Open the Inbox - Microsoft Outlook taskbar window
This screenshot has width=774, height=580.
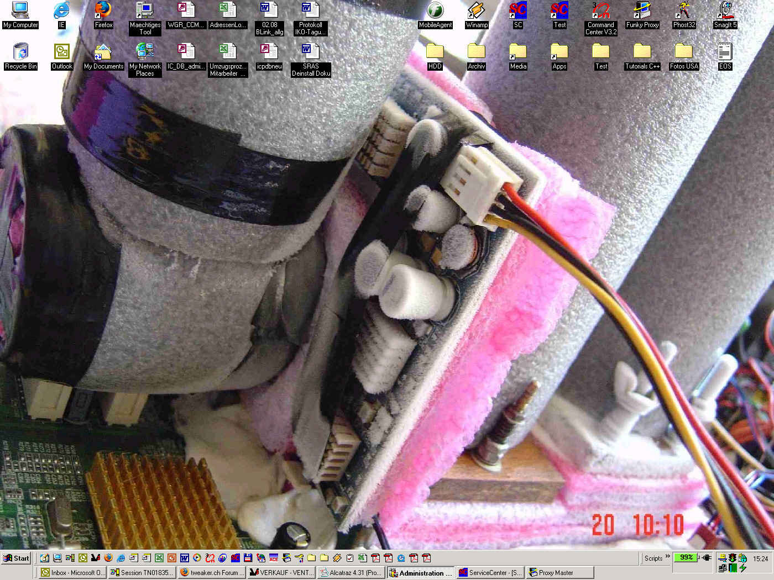pos(72,573)
